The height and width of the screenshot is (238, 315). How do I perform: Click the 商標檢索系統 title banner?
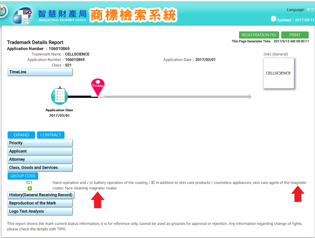(x=134, y=15)
